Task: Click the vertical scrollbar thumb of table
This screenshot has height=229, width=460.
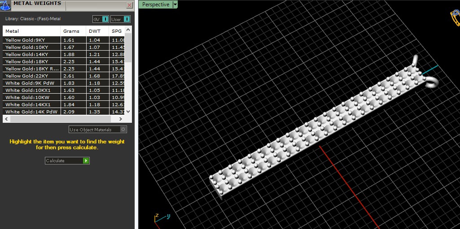Action: (x=128, y=48)
